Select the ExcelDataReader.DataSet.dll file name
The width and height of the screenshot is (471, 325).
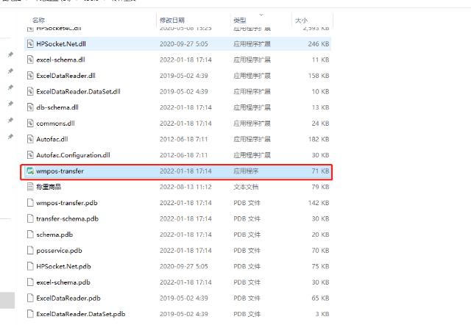coord(78,91)
